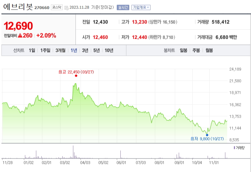This screenshot has height=172, width=251.
Task: Select the 3년 line chart tab
Action: point(85,50)
